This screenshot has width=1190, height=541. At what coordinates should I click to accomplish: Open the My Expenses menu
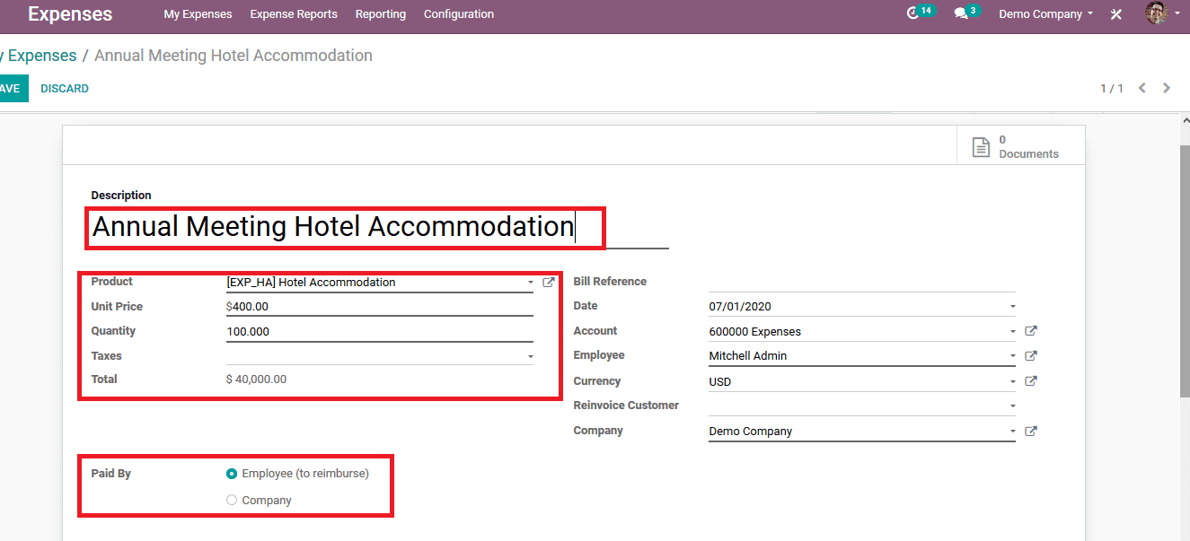[x=198, y=14]
